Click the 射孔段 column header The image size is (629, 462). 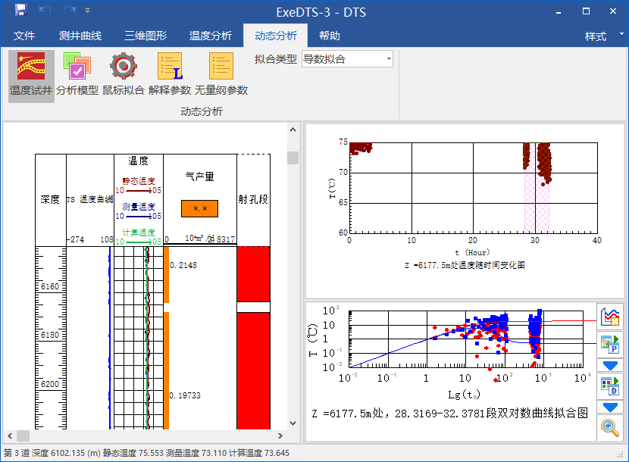(x=253, y=199)
